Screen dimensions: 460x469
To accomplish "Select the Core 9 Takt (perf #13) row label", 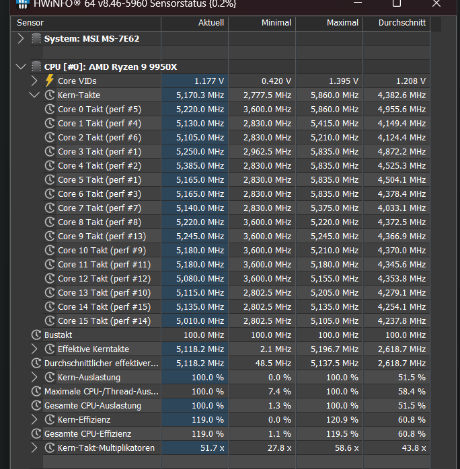I will [102, 237].
